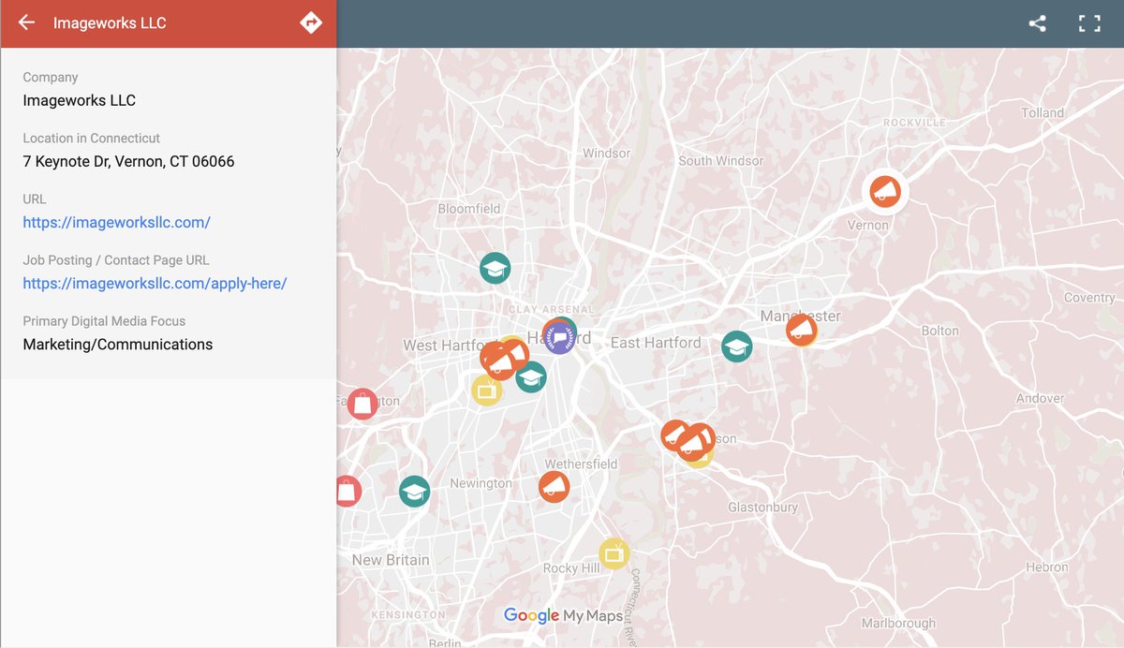Click the Windsor map label

[606, 153]
